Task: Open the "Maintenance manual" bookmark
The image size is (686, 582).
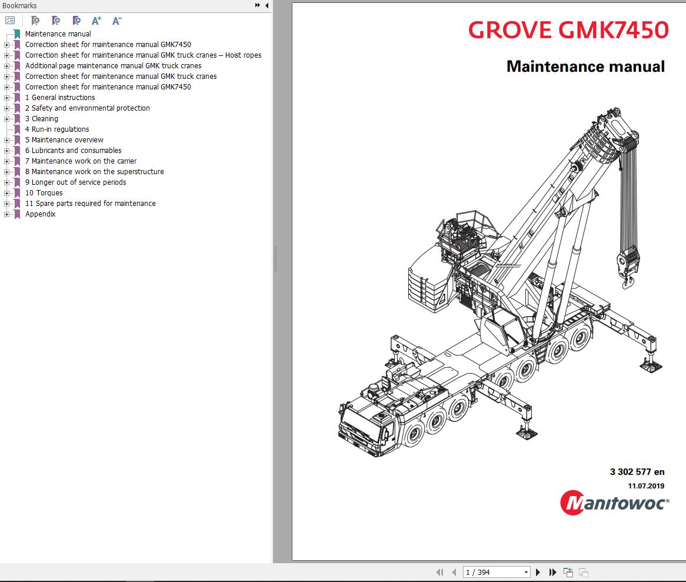Action: (x=58, y=34)
